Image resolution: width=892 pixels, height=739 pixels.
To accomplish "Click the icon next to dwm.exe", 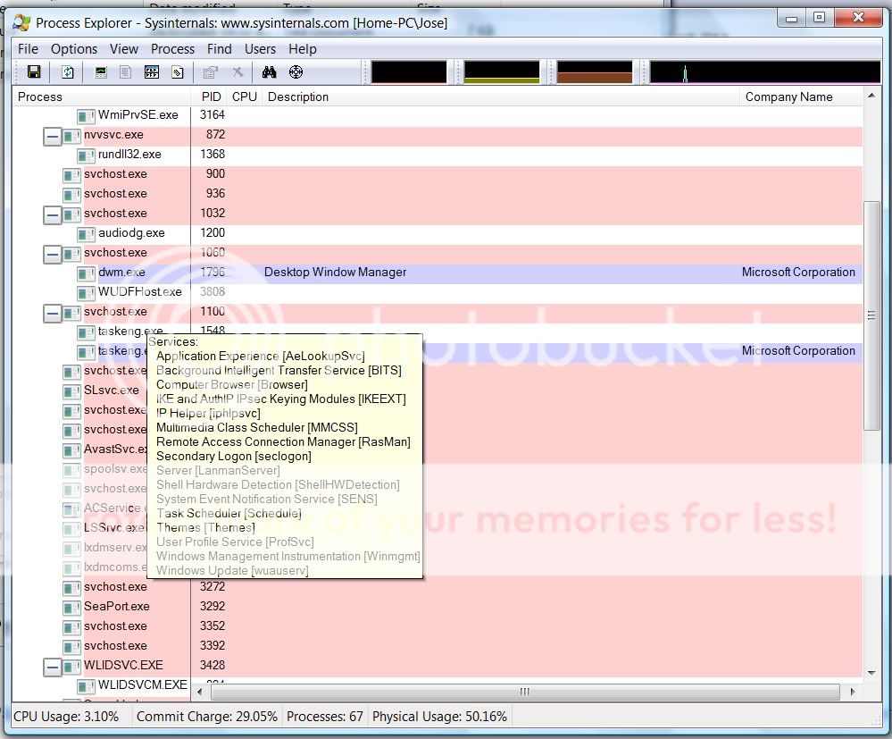I will 86,273.
